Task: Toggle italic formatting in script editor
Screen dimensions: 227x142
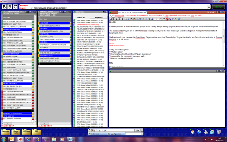Action: tap(117, 19)
